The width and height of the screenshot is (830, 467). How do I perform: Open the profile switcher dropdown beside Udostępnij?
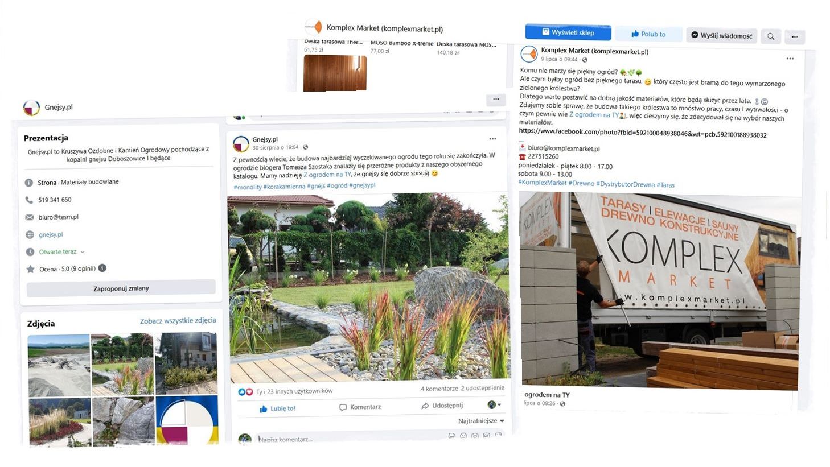click(494, 405)
